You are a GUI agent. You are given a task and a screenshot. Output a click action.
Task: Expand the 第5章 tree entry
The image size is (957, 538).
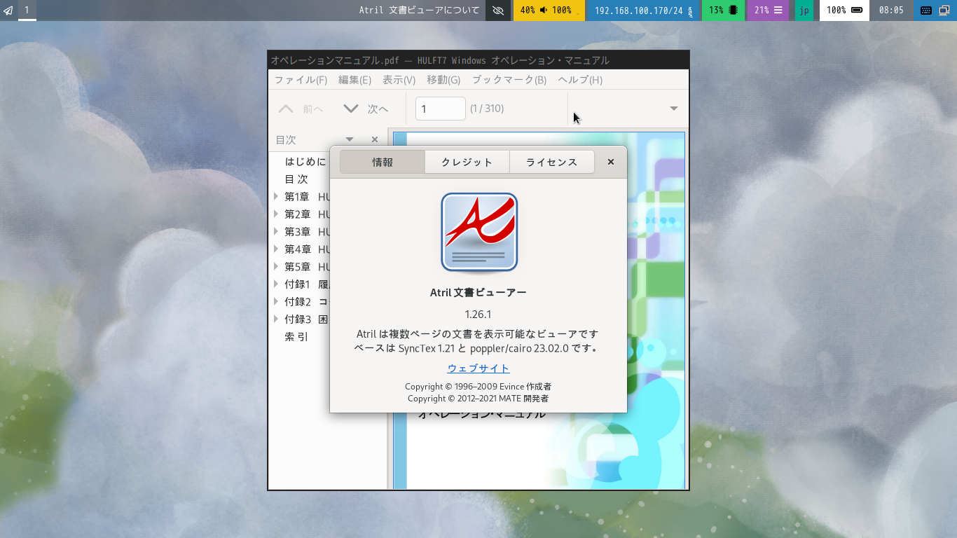coord(276,267)
